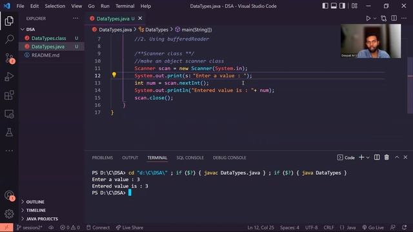Image resolution: width=413 pixels, height=232 pixels.
Task: Maximize panel size with up chevron
Action: pyautogui.click(x=397, y=157)
